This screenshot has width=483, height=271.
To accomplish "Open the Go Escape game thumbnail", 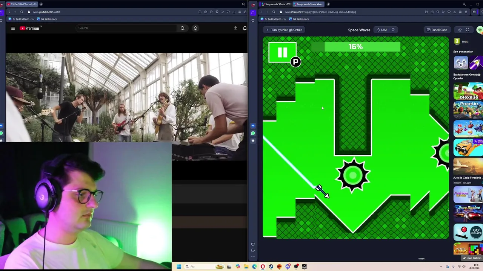I will 468,232.
